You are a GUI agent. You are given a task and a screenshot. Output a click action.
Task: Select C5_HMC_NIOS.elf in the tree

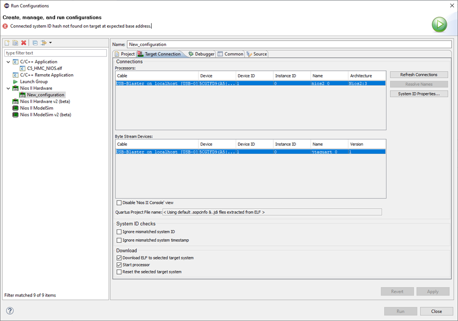pos(44,68)
